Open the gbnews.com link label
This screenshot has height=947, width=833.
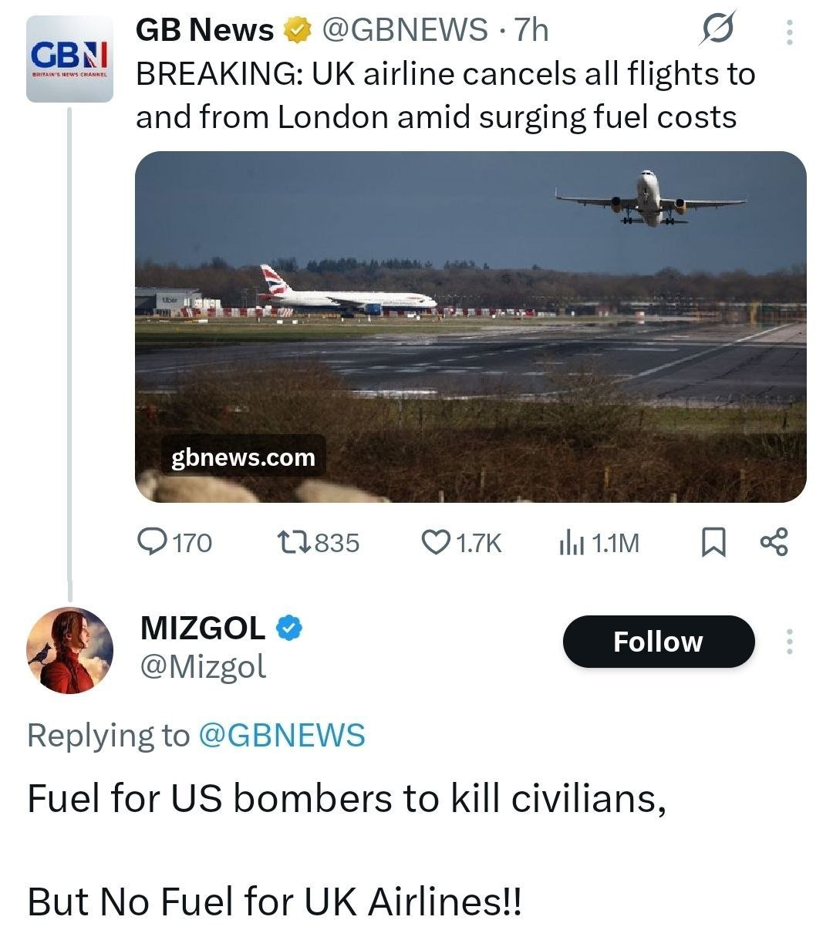243,457
